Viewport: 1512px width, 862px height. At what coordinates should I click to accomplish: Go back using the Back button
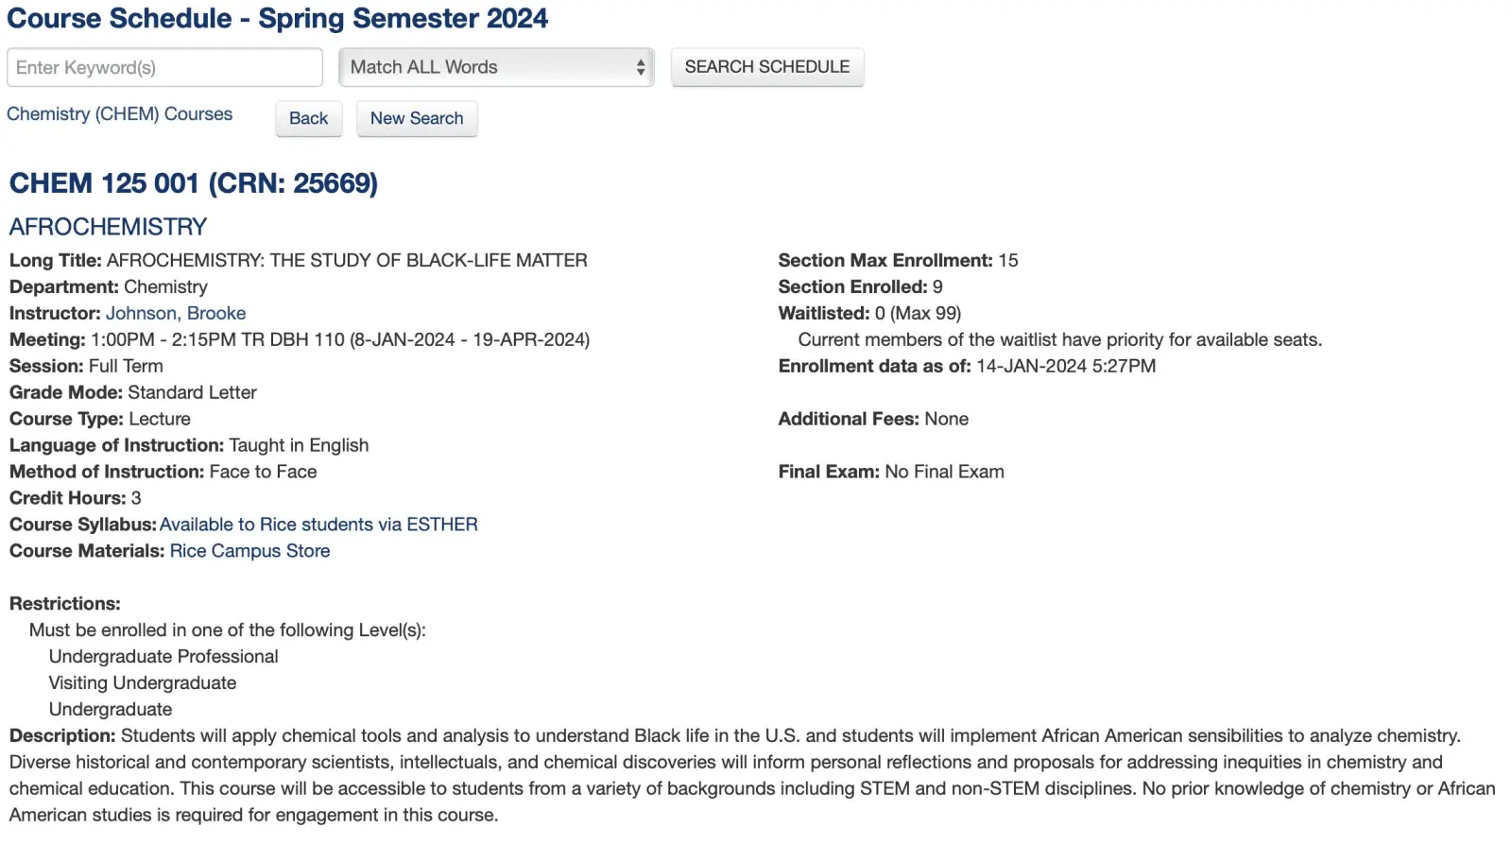pyautogui.click(x=308, y=119)
